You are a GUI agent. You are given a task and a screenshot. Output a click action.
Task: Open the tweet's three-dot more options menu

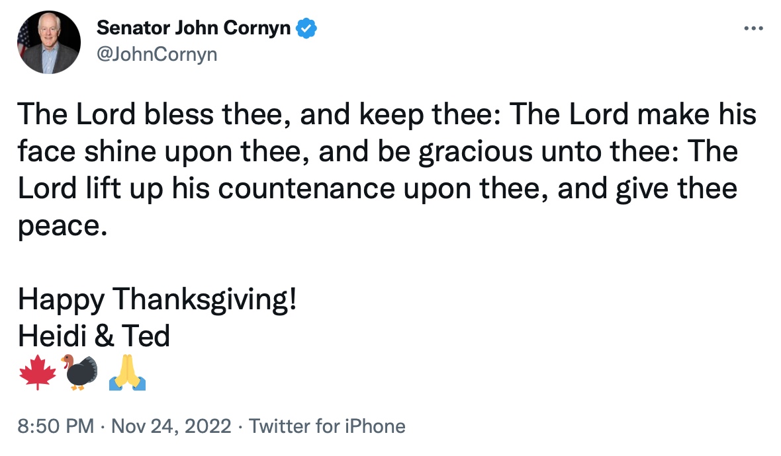click(754, 28)
